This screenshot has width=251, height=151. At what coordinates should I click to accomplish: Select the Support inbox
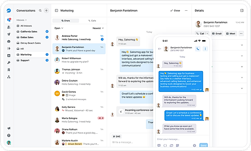(x=32, y=60)
